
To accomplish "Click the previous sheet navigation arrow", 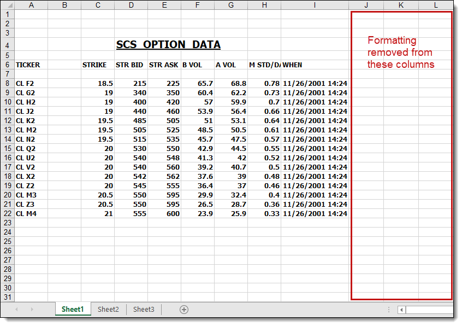I will pos(17,310).
